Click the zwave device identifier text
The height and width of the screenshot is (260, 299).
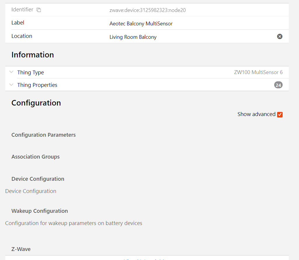coord(147,10)
